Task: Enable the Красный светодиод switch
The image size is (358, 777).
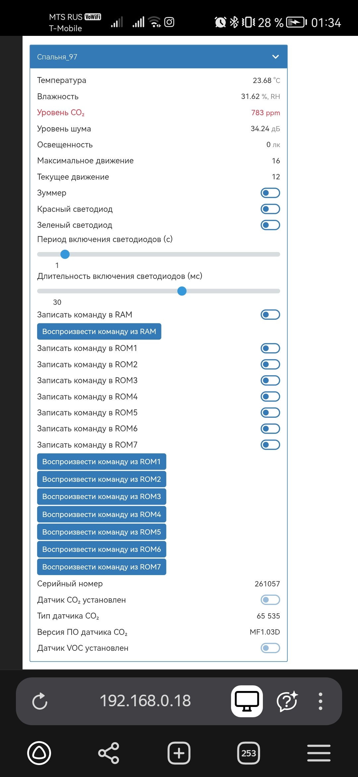Action: (270, 209)
